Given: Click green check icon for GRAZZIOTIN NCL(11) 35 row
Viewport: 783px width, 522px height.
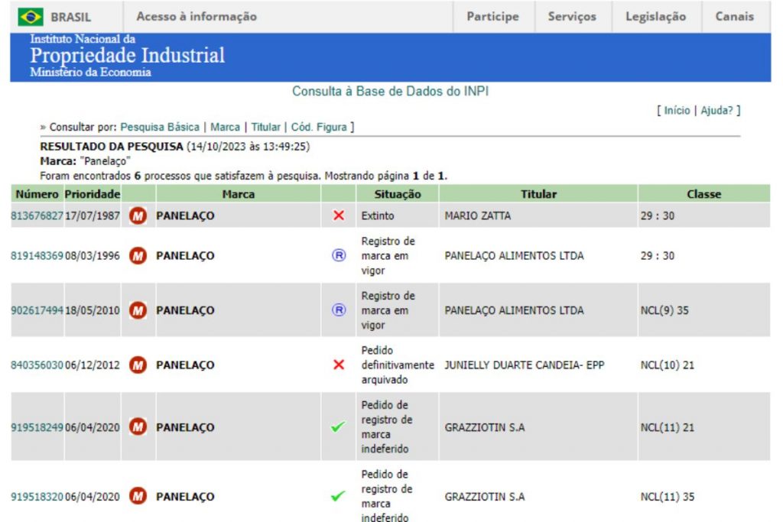Looking at the screenshot, I should click(x=338, y=496).
